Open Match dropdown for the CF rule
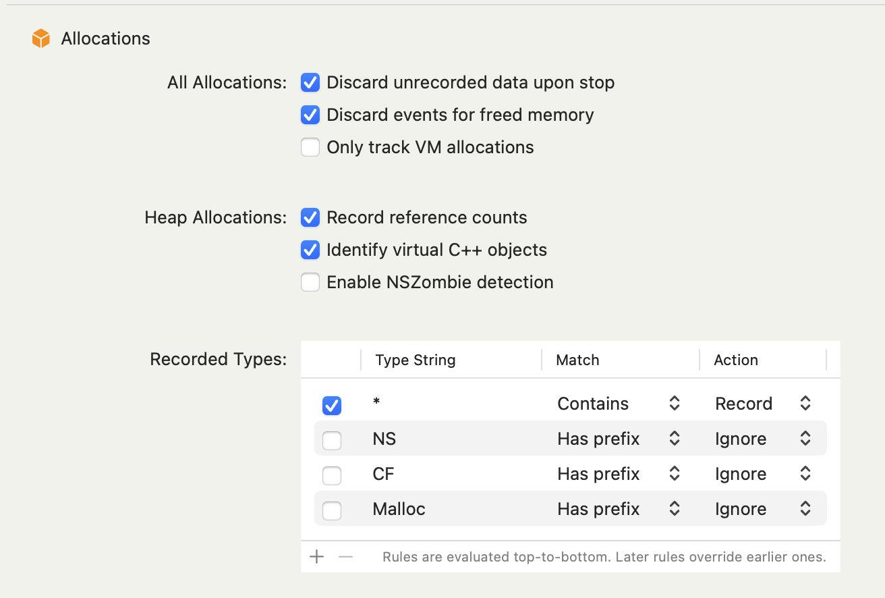The height and width of the screenshot is (598, 885). coord(673,474)
